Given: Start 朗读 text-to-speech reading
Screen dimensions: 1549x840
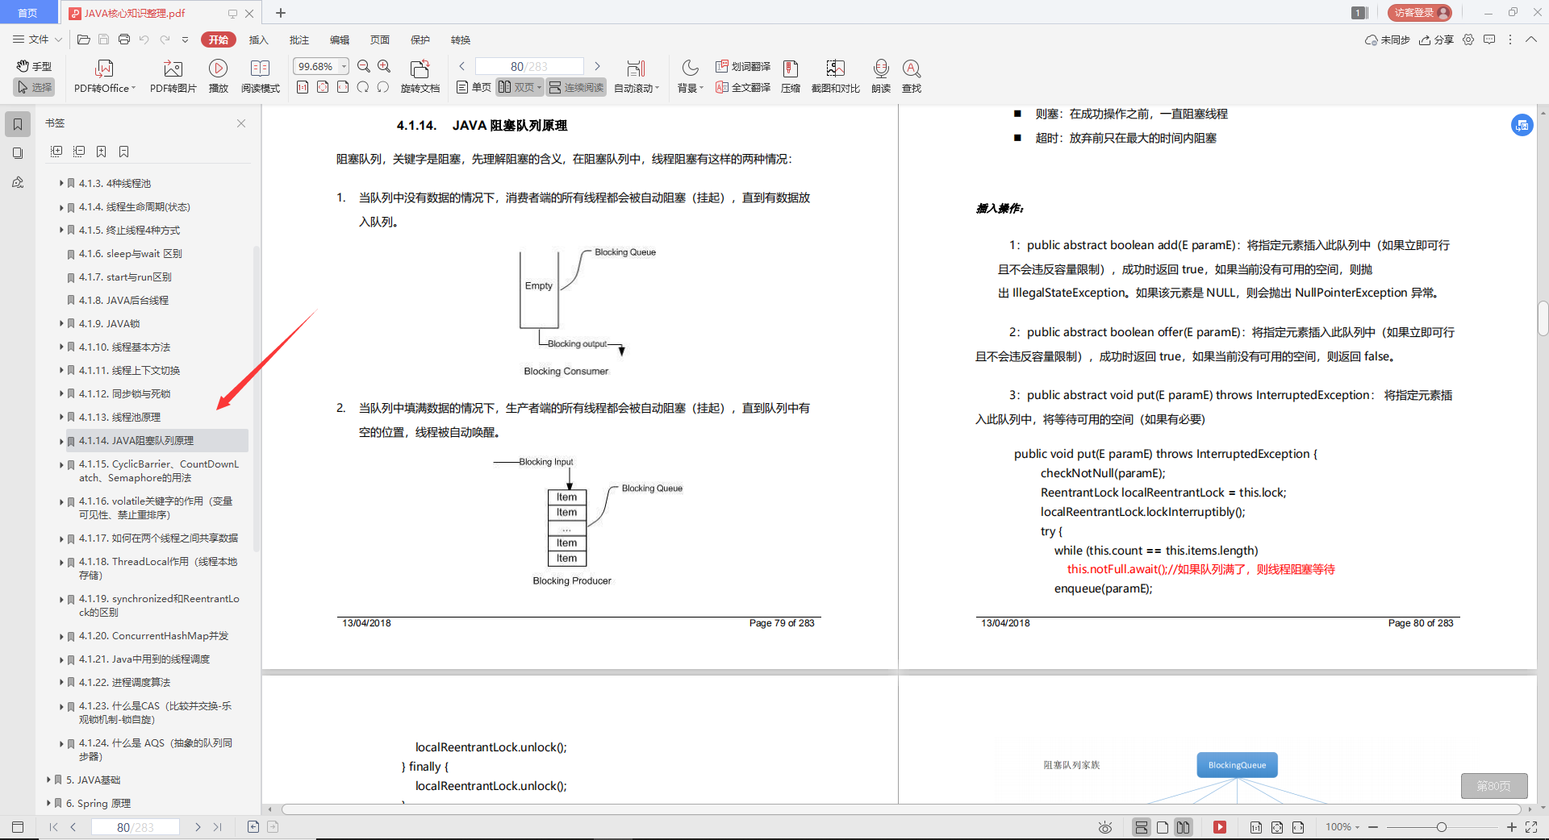Looking at the screenshot, I should 880,75.
